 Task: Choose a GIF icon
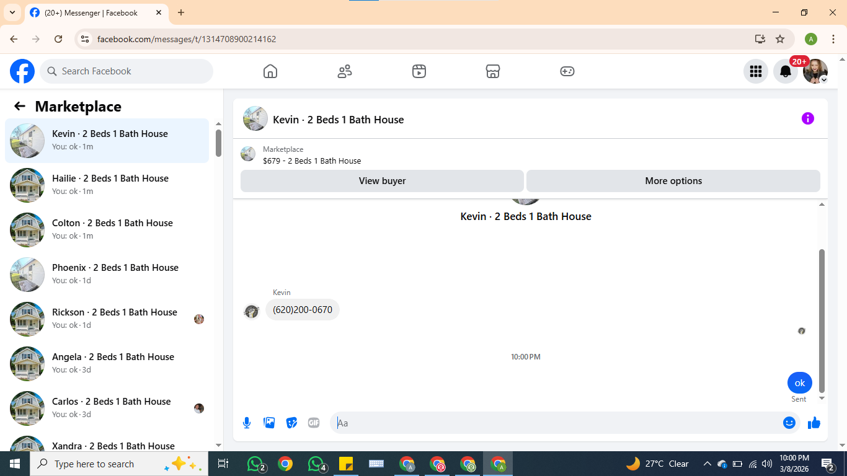click(x=314, y=423)
